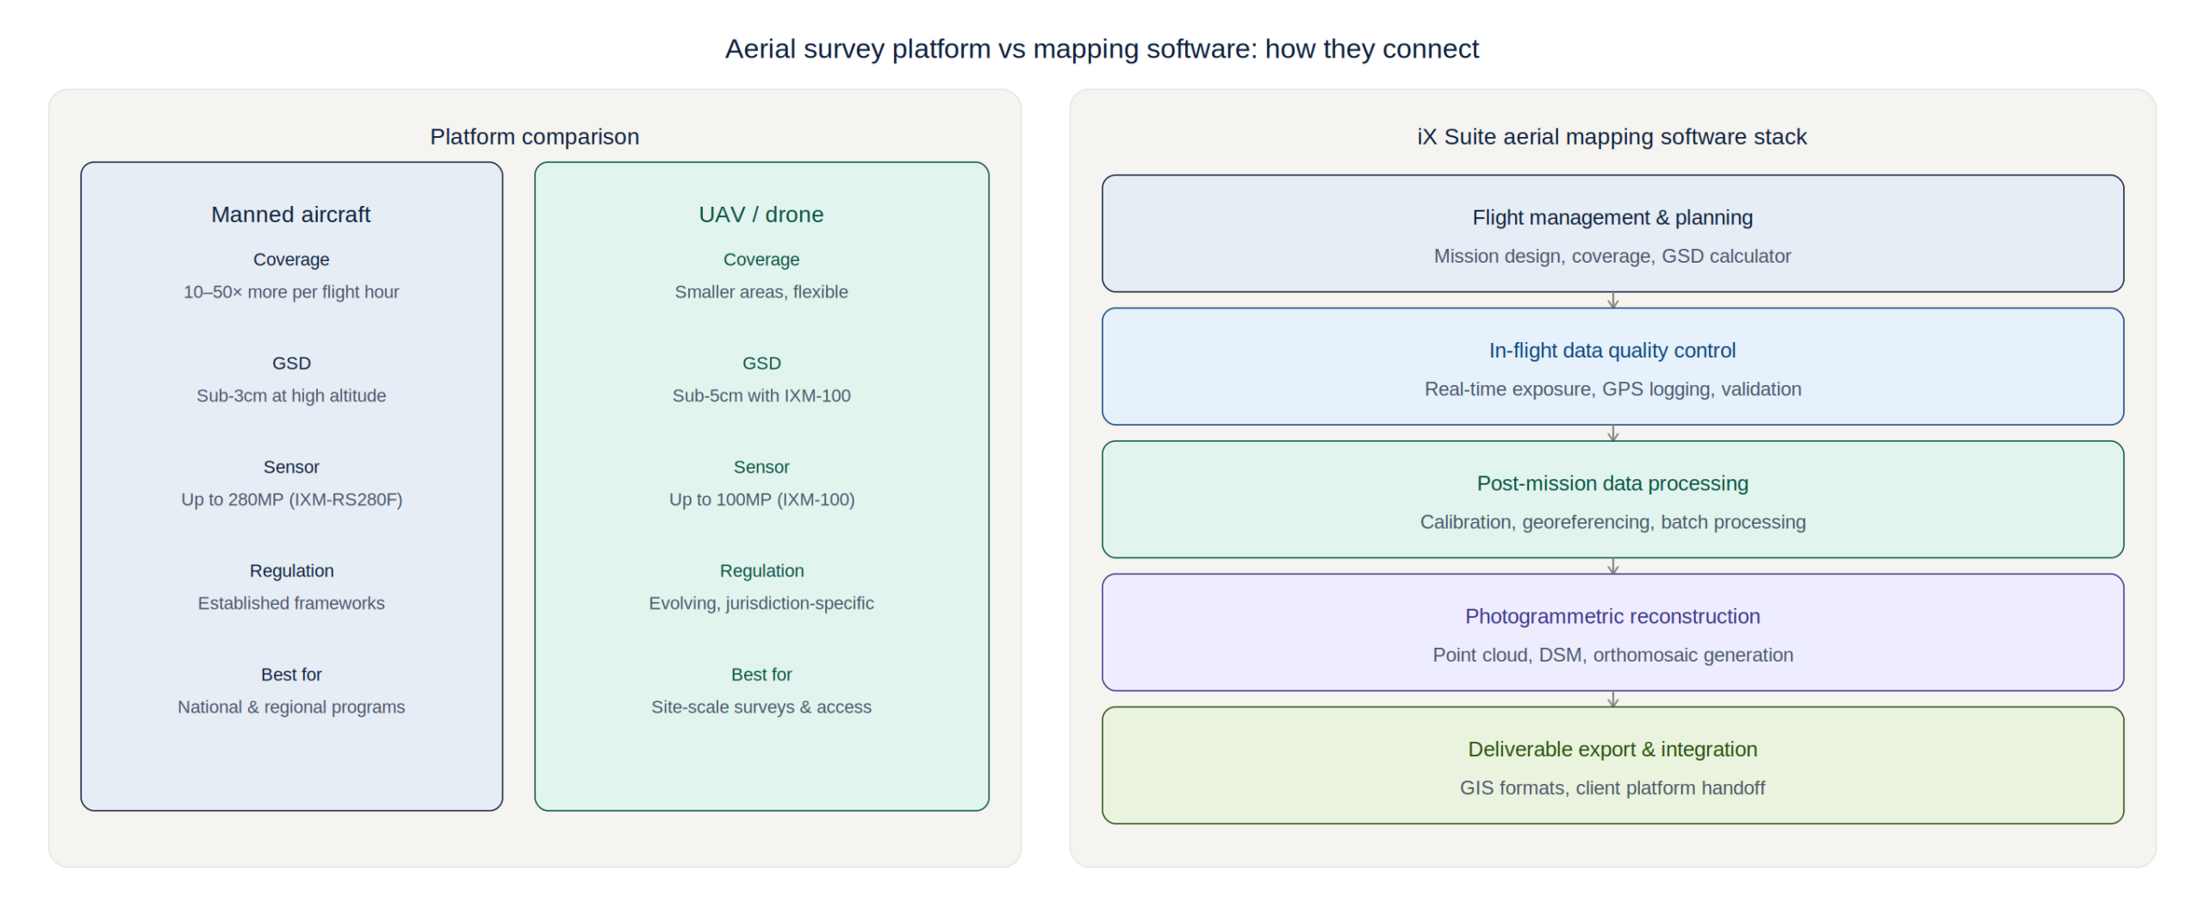Click the UAV / drone 'Sensor' label
This screenshot has width=2205, height=908.
[761, 467]
